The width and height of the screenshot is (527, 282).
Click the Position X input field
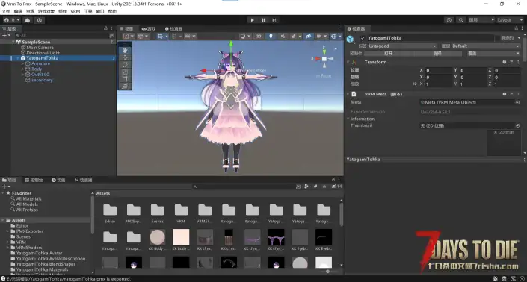point(439,70)
